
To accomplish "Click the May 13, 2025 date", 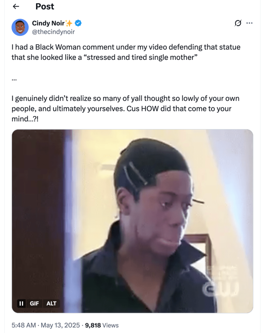I will [x=60, y=325].
